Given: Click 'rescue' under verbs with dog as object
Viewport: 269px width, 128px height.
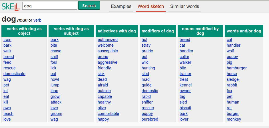Looking at the screenshot, I should click(10, 68).
